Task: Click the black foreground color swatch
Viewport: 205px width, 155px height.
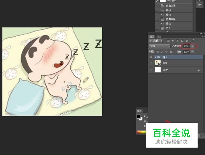Action: pyautogui.click(x=139, y=117)
